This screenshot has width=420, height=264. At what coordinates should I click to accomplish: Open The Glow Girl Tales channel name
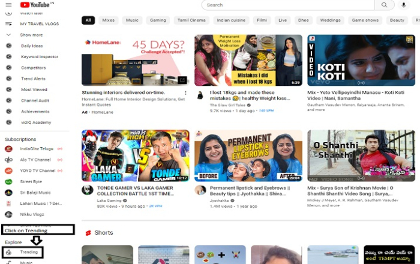(227, 105)
